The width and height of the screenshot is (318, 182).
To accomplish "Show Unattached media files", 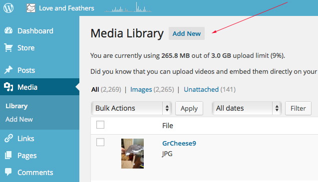I will 201,89.
